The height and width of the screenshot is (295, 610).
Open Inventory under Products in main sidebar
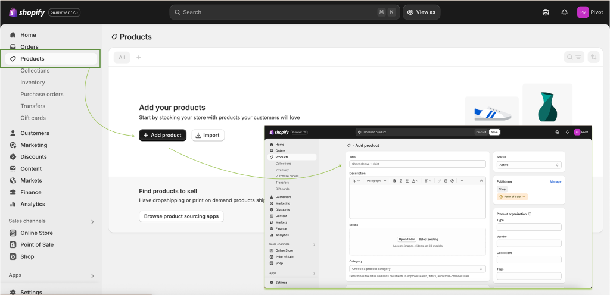click(x=33, y=82)
